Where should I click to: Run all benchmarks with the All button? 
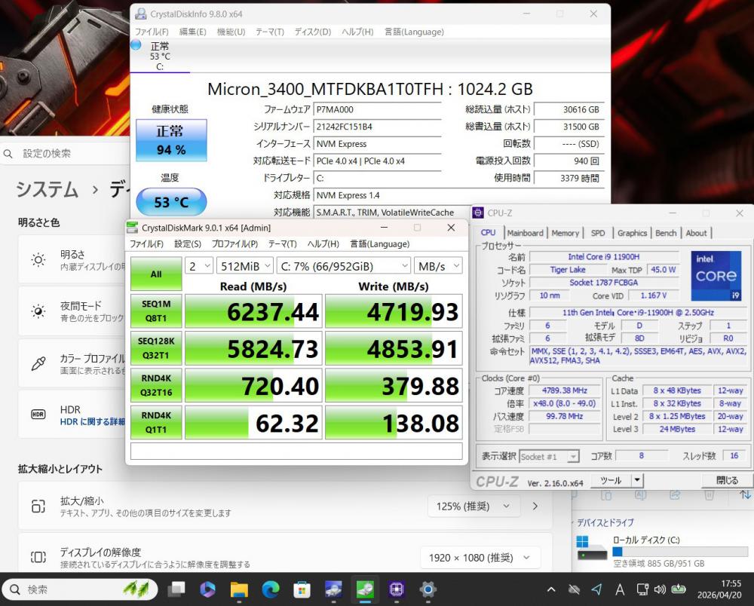(156, 274)
